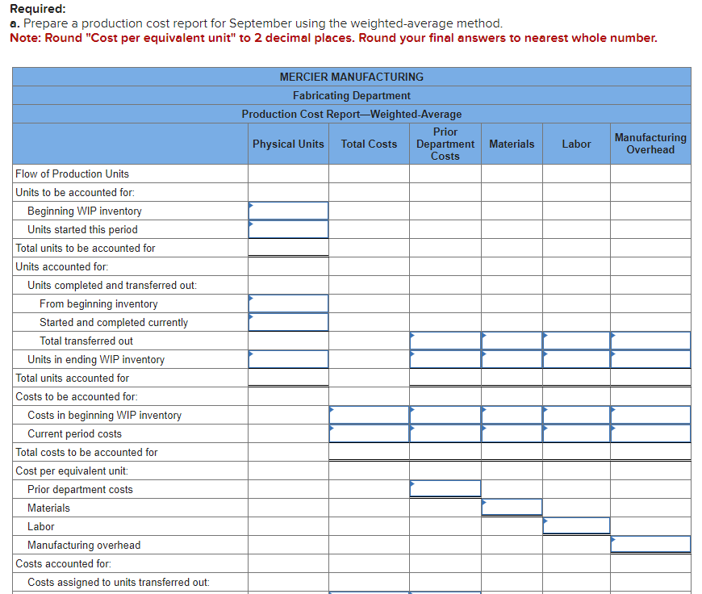702x594 pixels.
Task: Click the Started and completed currently input box
Action: 288,322
